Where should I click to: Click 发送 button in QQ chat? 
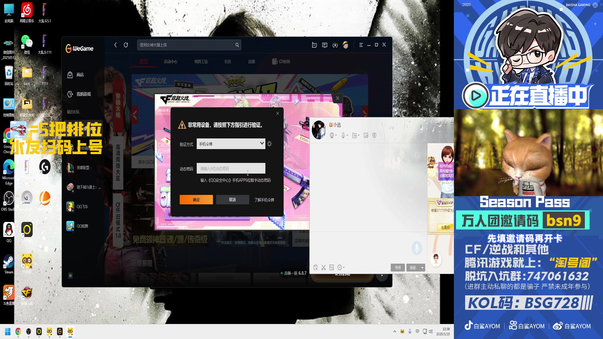click(413, 267)
